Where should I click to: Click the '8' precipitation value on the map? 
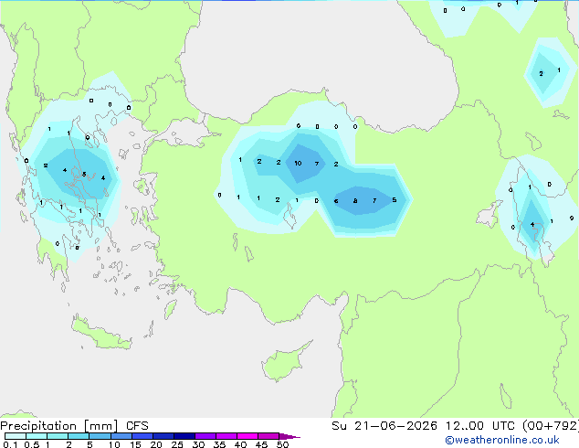point(355,201)
